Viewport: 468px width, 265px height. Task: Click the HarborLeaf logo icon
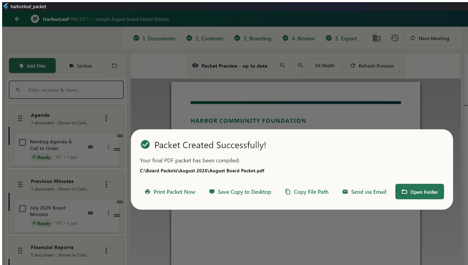(x=35, y=19)
